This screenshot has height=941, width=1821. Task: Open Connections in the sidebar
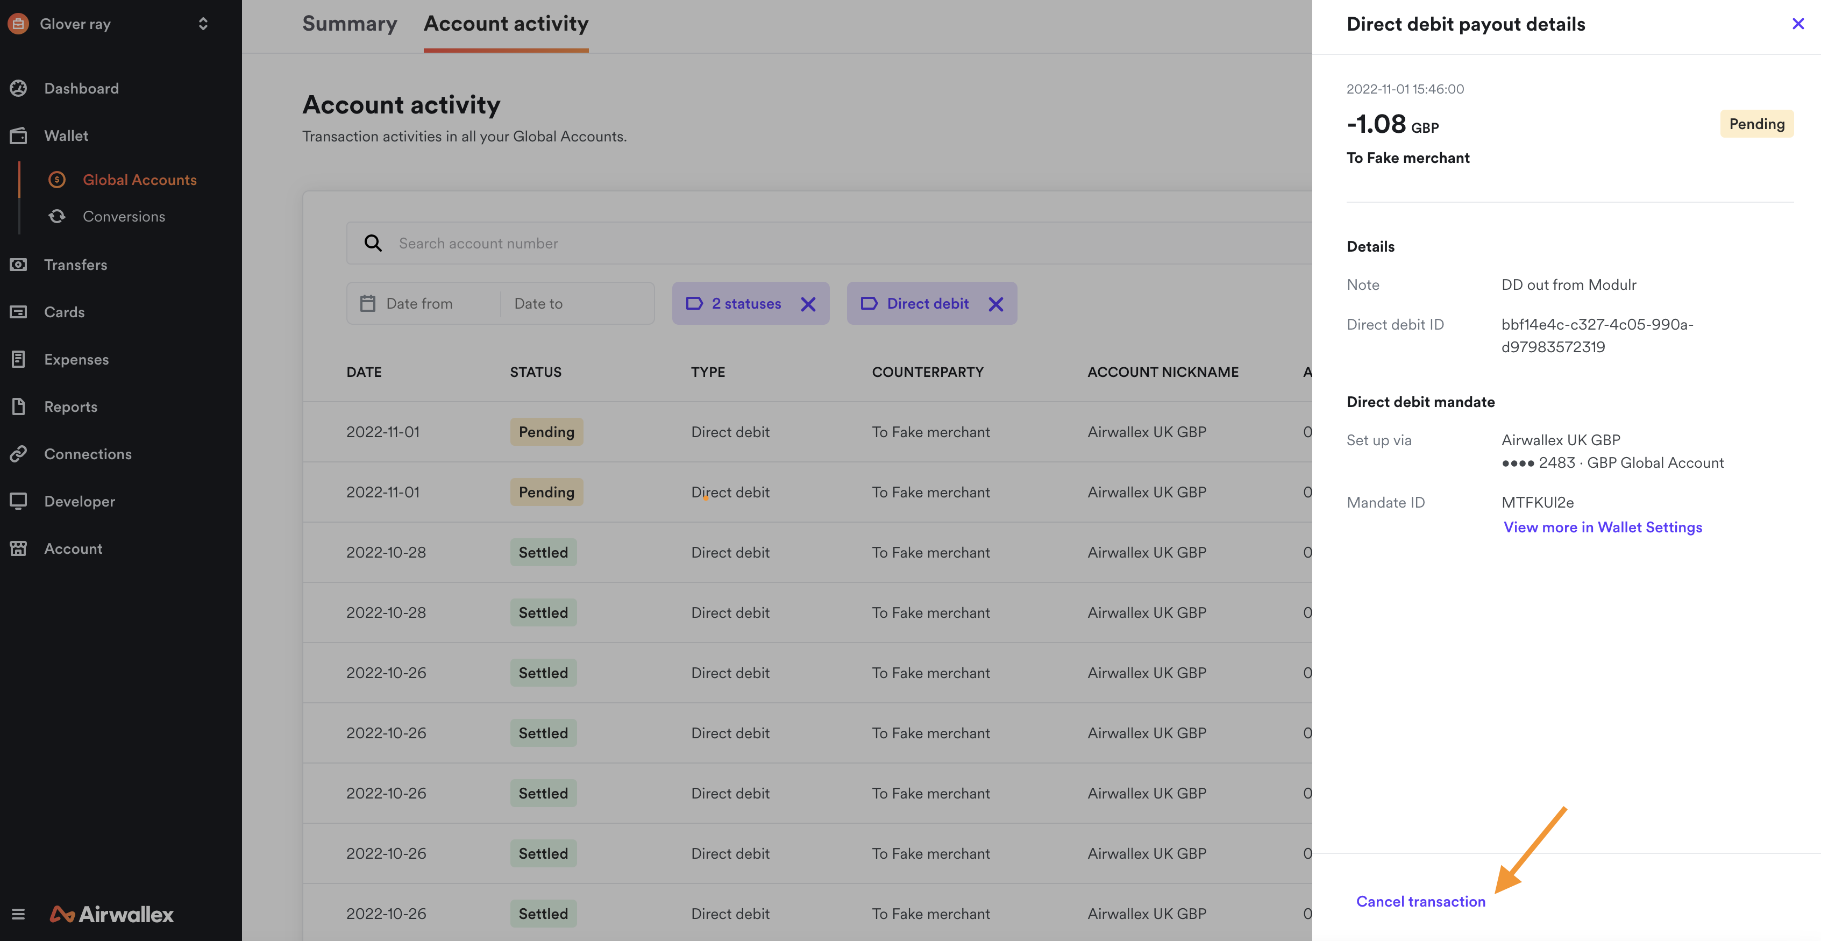88,454
